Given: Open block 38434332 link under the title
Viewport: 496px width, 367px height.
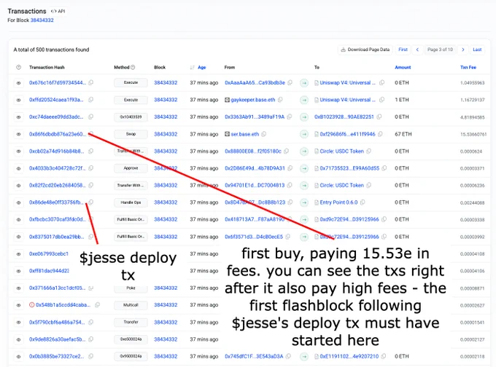Looking at the screenshot, I should click(42, 20).
